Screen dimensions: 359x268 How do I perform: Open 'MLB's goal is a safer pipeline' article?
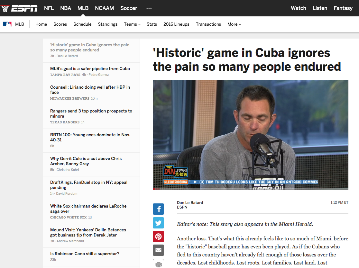coord(90,69)
